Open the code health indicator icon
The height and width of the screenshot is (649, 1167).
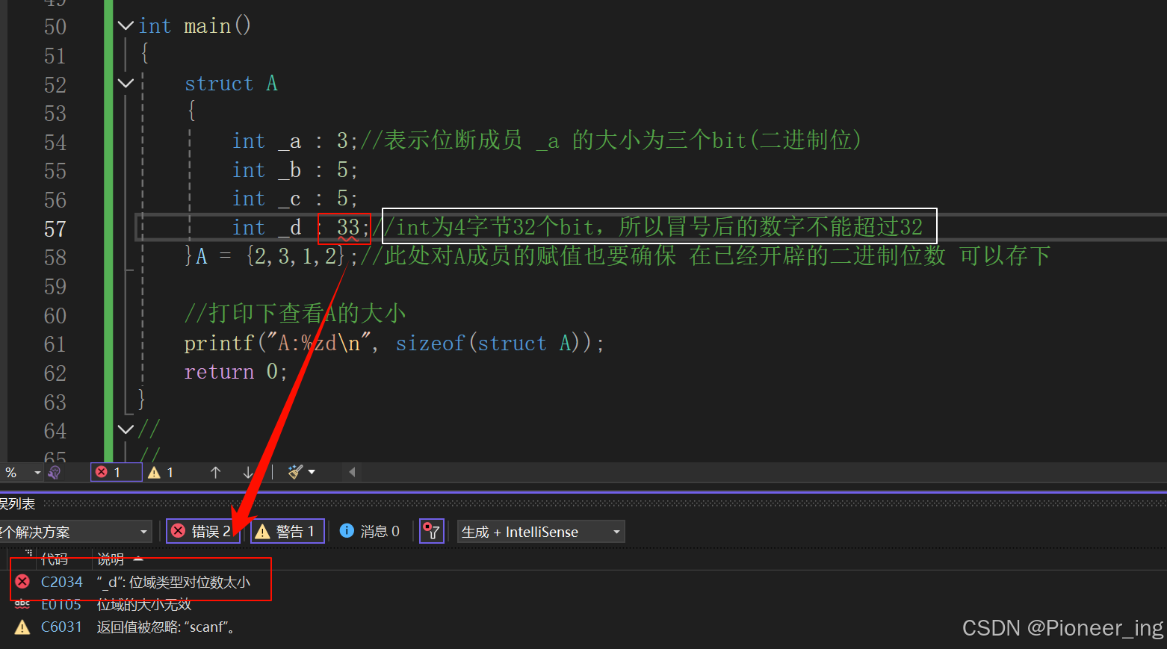tap(55, 472)
